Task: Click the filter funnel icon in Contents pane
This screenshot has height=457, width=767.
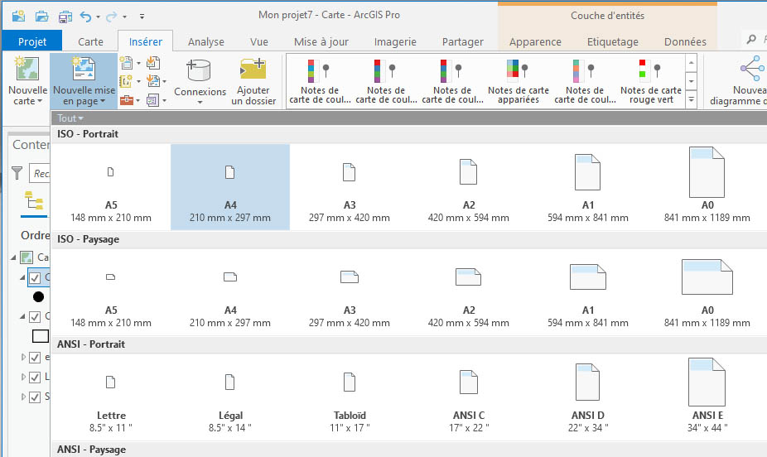Action: coord(17,174)
